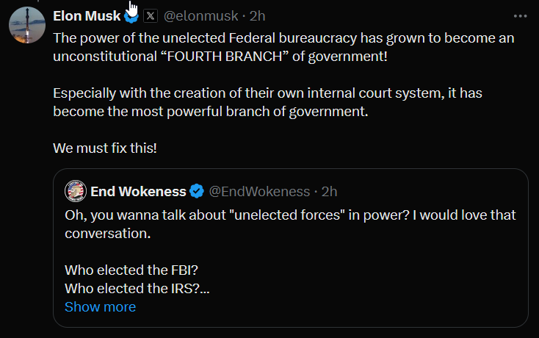Image resolution: width=539 pixels, height=338 pixels.
Task: Open the 2h timestamp on Elon Musk's post
Action: [x=258, y=15]
